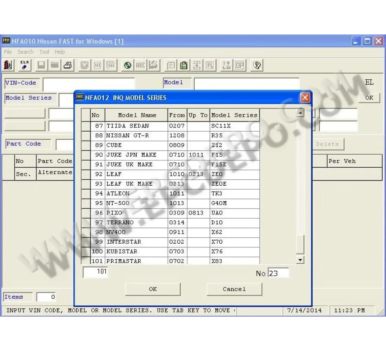Click the NV400 model name cell

click(137, 232)
